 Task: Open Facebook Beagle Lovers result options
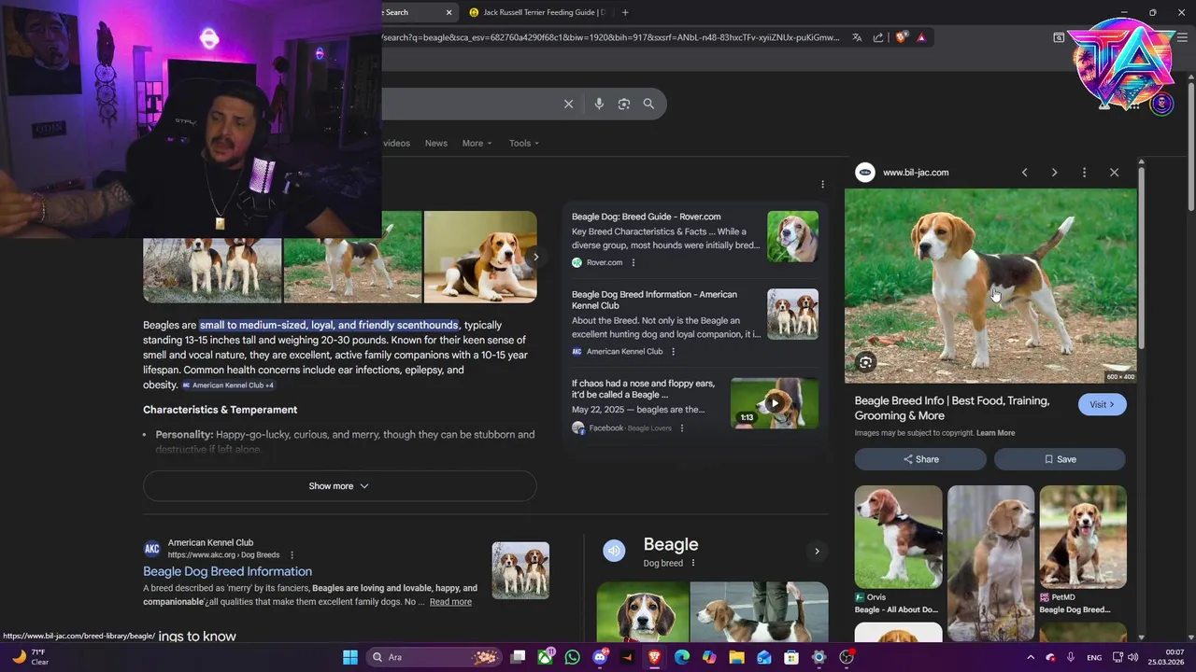682,428
